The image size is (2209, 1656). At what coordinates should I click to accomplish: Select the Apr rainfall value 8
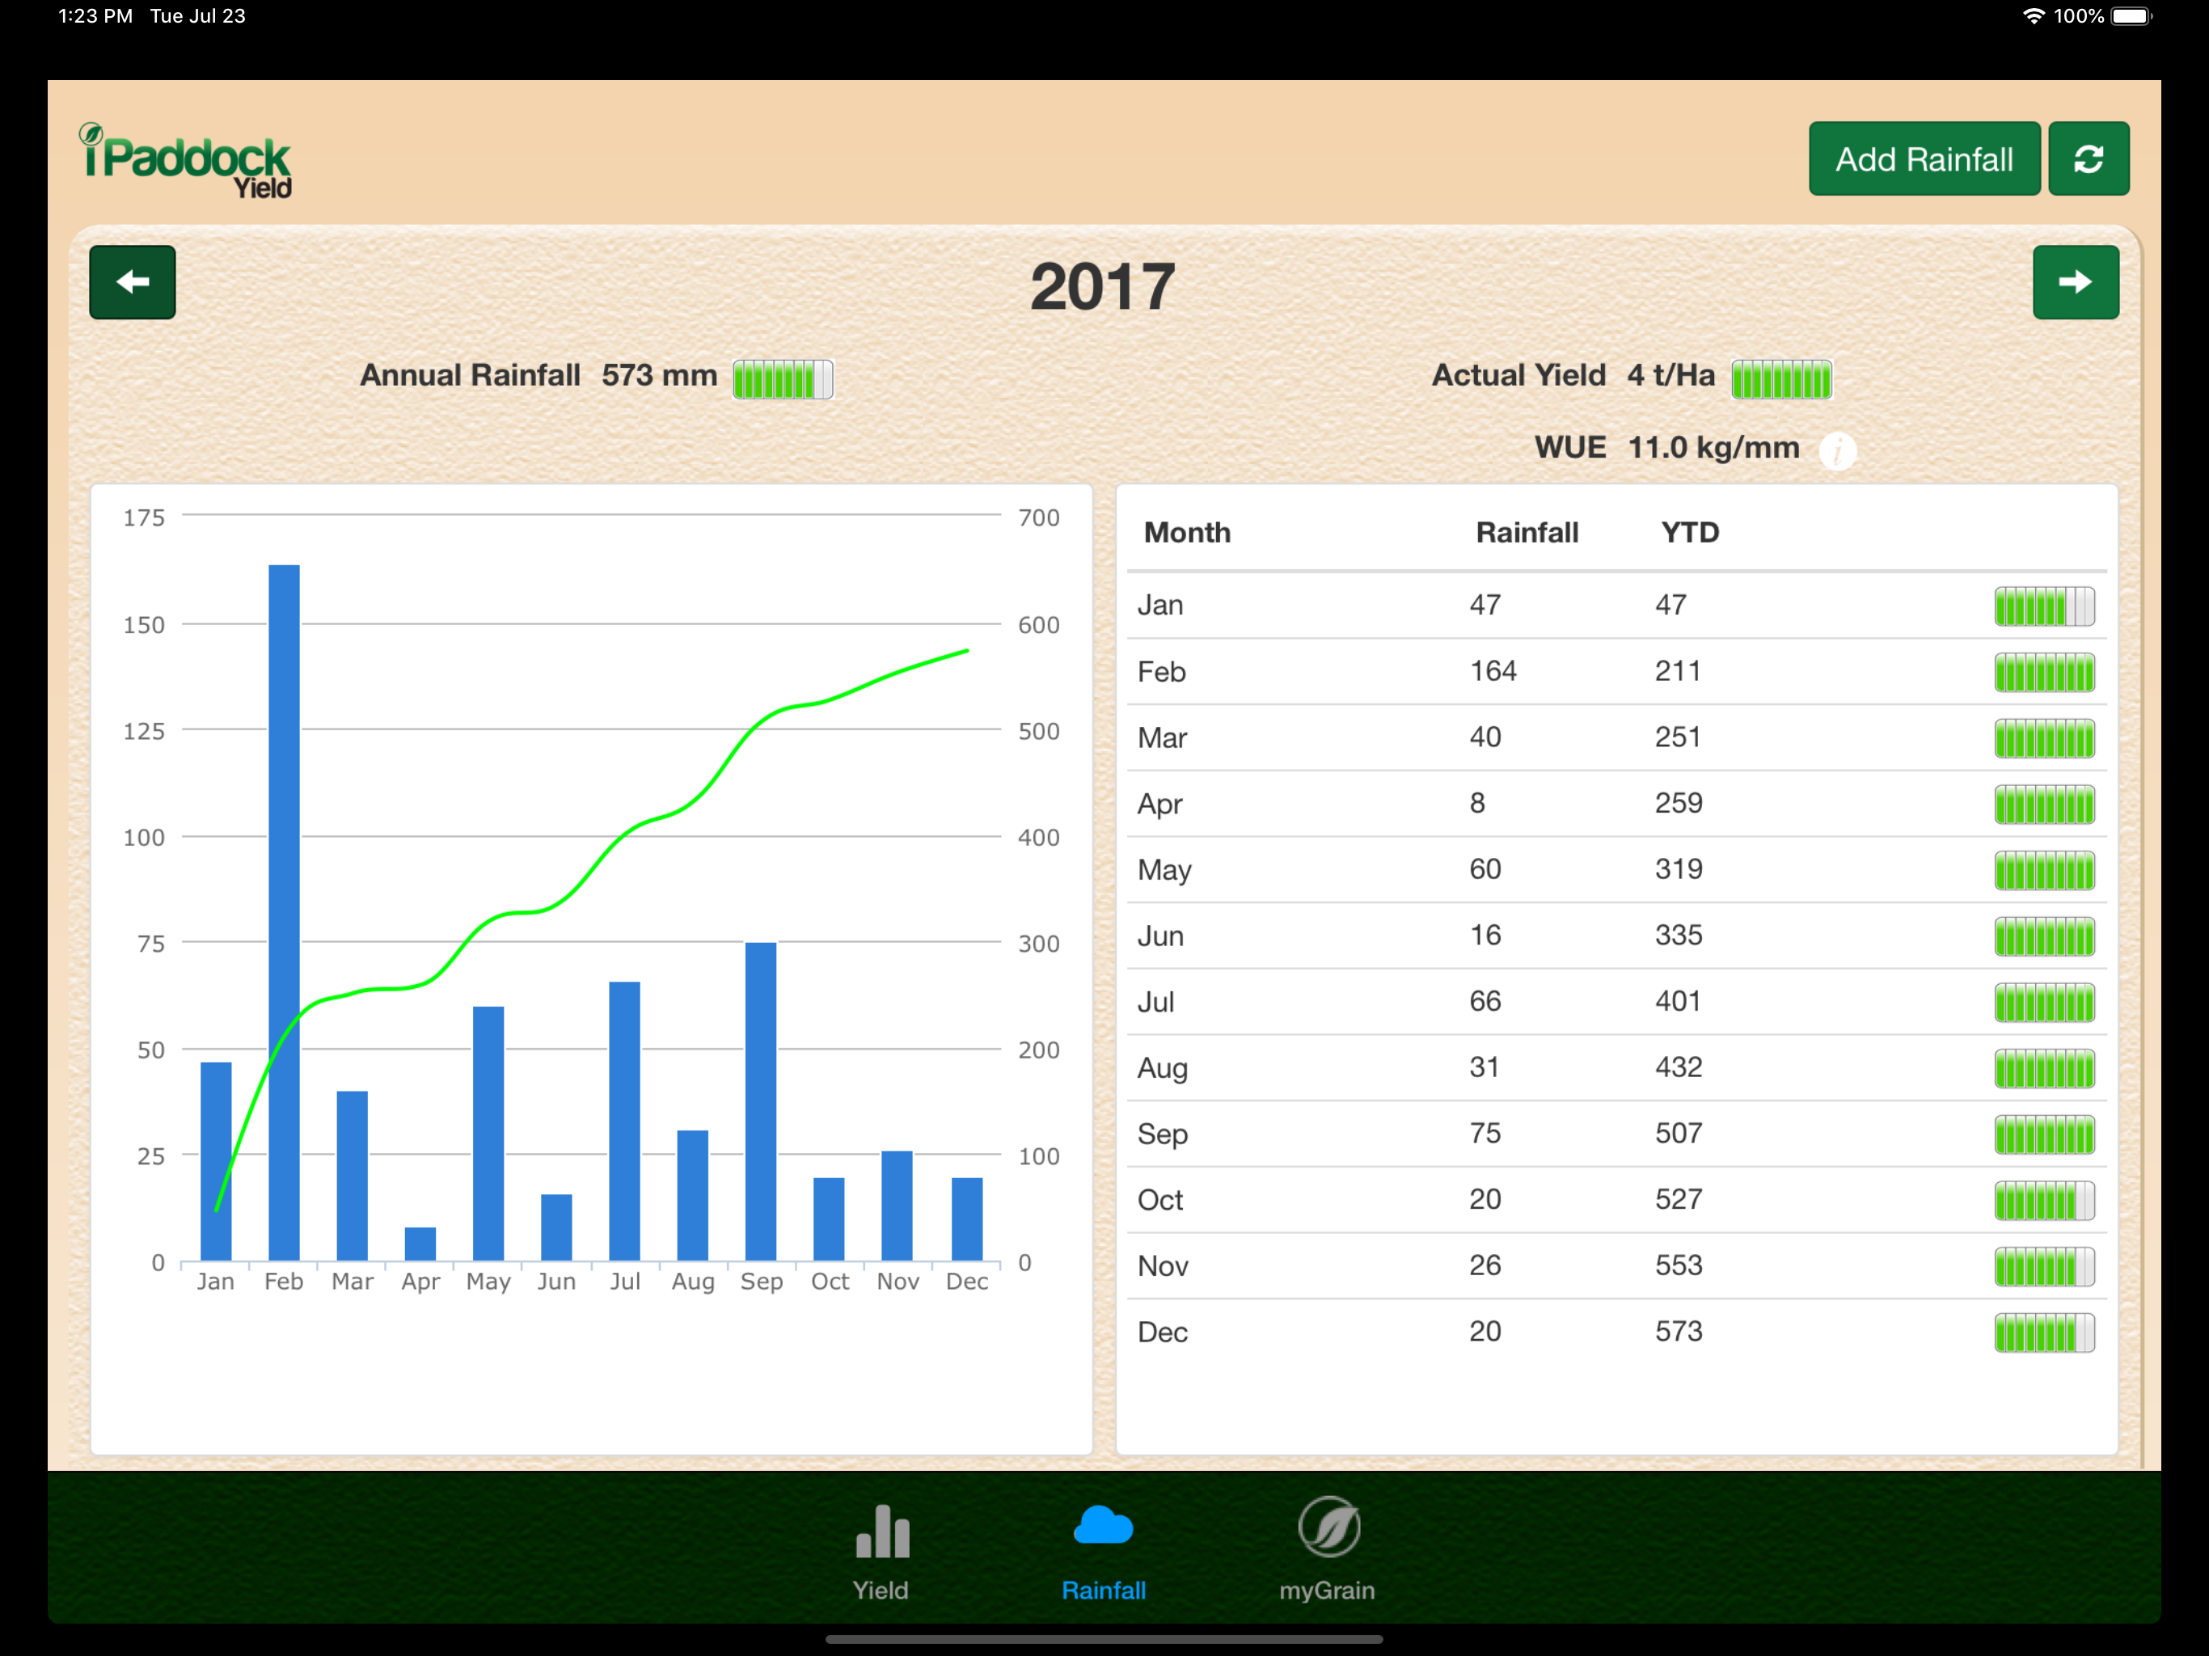(x=1477, y=803)
